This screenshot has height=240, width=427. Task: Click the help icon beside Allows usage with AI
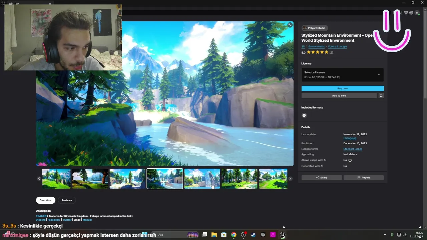pos(350,160)
